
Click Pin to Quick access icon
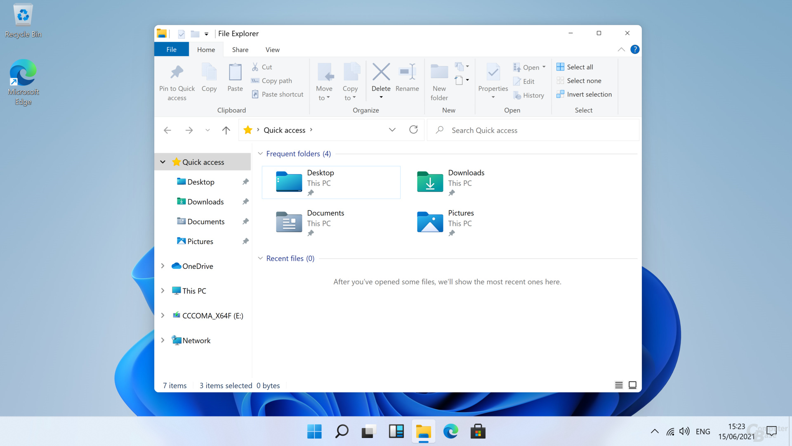[177, 73]
